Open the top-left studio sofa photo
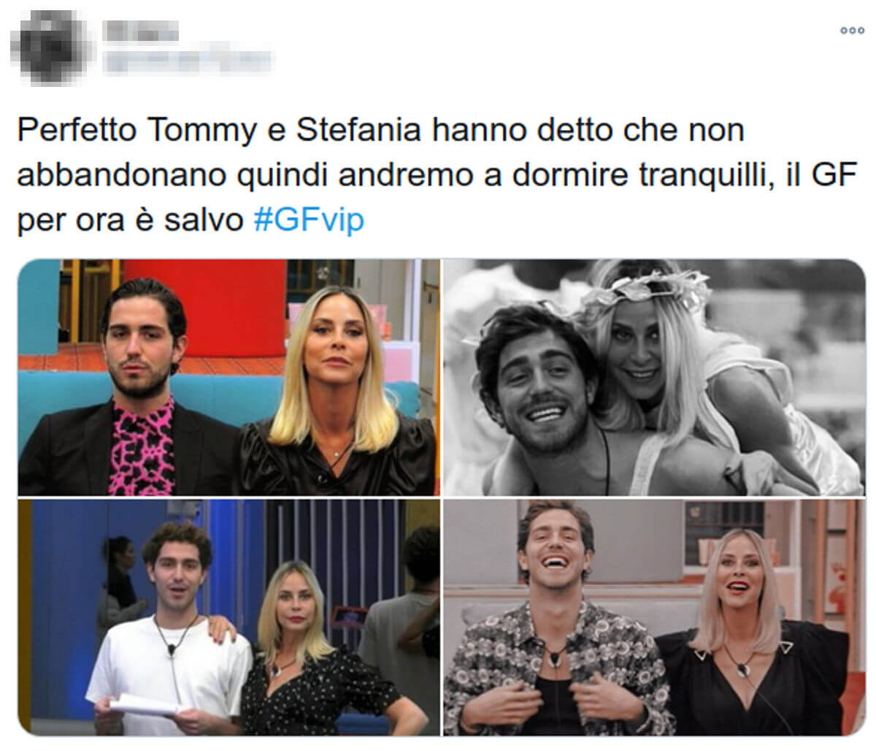Screen dimensions: 876x751 (228, 377)
